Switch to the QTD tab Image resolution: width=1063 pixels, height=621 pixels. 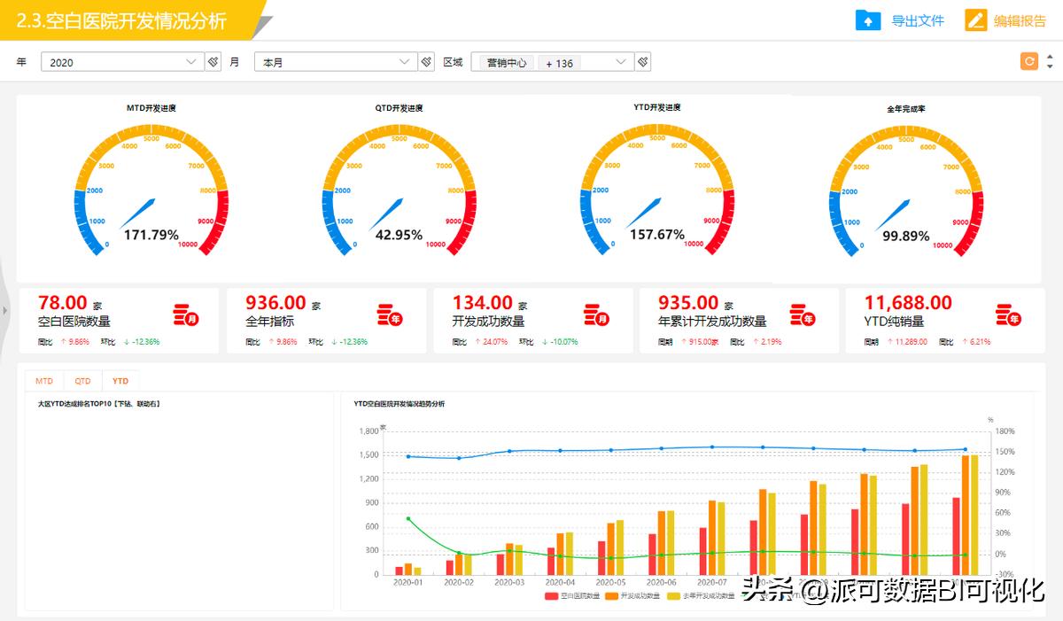(82, 381)
